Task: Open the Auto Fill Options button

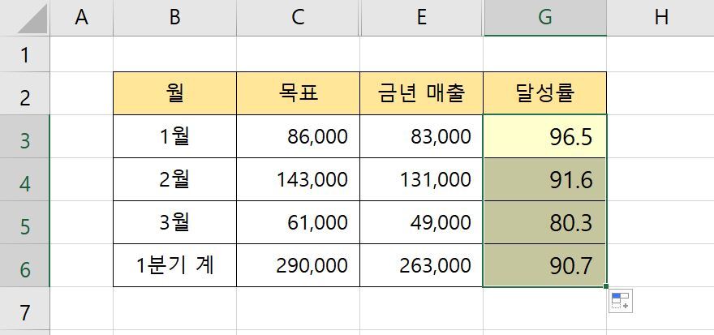Action: coord(621,301)
